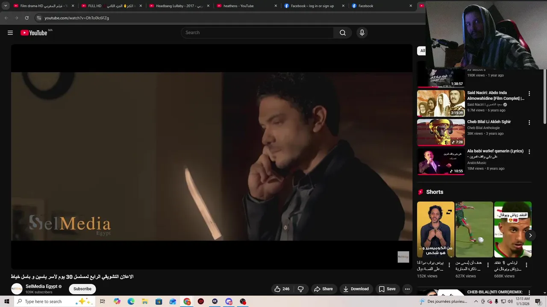Open Outlook from the taskbar

coord(173,301)
